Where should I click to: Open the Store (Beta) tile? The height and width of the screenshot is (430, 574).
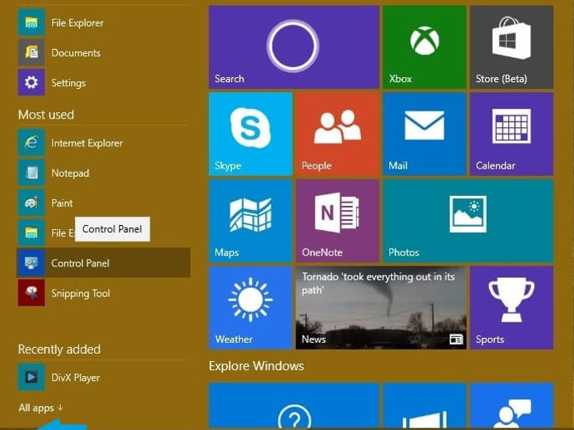tap(512, 47)
